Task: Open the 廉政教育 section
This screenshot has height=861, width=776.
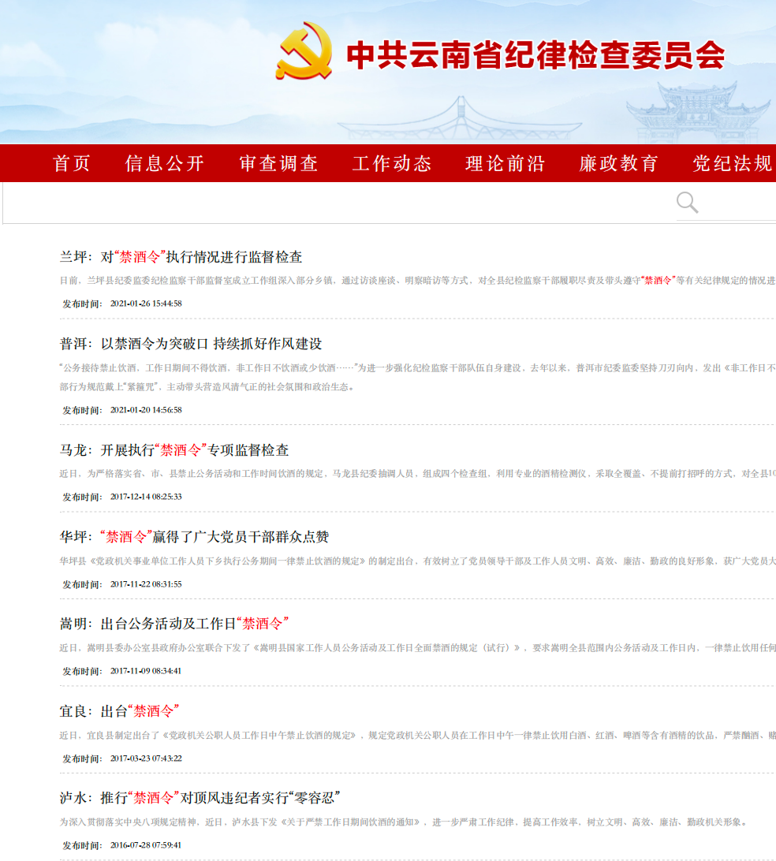Action: [x=617, y=163]
